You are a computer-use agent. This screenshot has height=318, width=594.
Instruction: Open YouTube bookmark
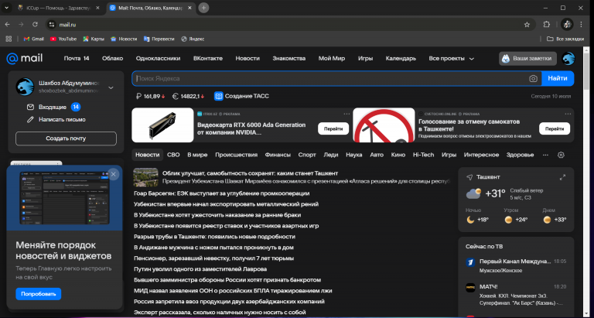63,39
